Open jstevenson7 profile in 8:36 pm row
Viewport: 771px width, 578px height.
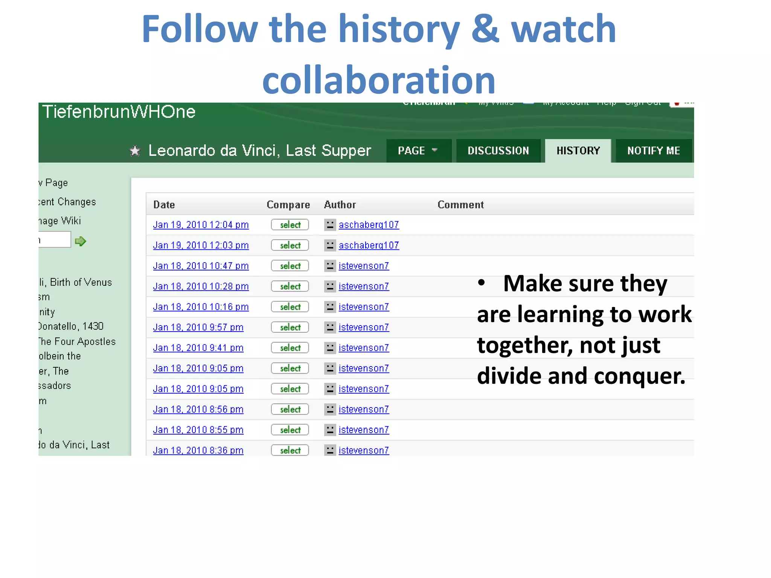364,450
